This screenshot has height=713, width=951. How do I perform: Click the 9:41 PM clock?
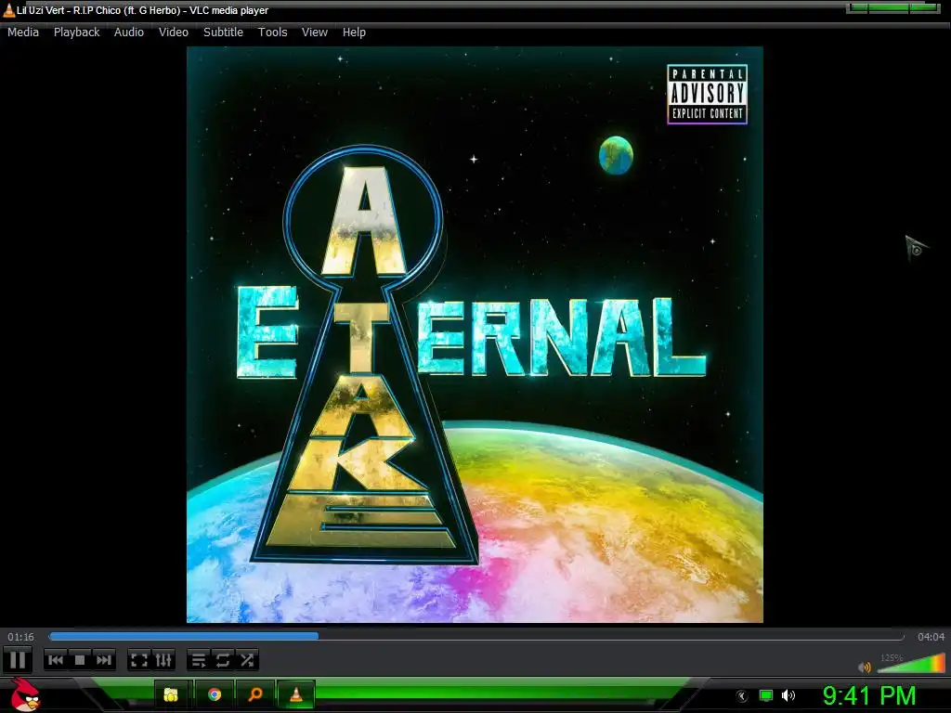pyautogui.click(x=869, y=695)
